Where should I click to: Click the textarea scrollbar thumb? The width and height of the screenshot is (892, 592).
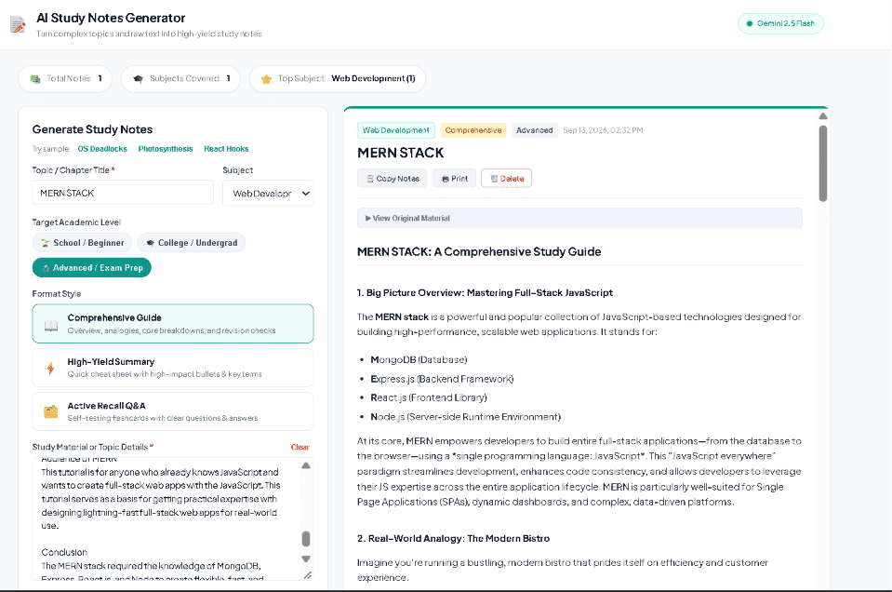coord(306,539)
